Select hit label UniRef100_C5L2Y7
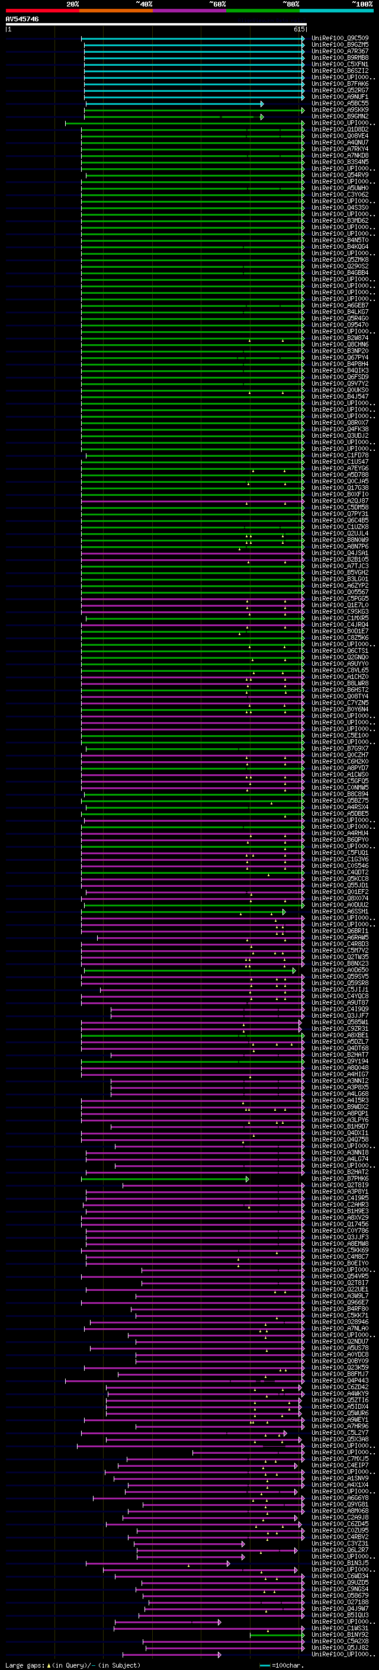Viewport: 379px width, 1670px height. pos(340,1432)
